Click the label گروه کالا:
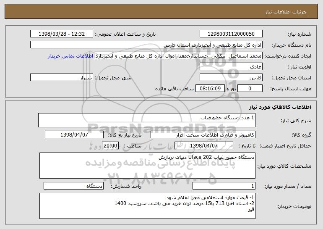This screenshot has width=323, height=229. click(x=302, y=135)
